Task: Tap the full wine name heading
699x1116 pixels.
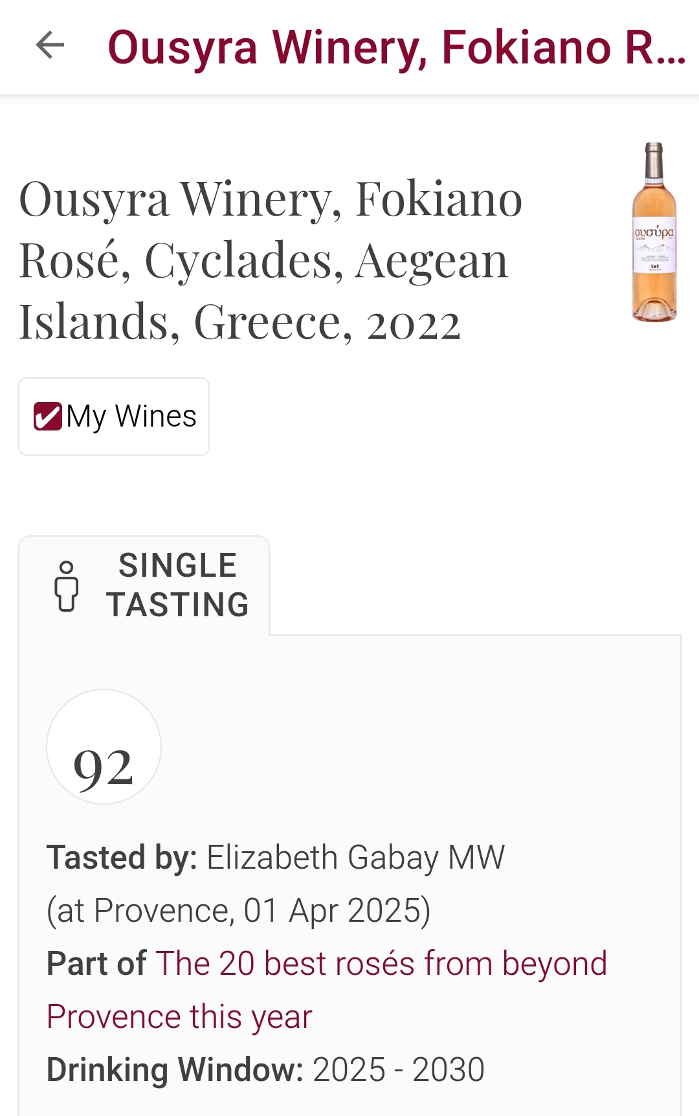Action: (x=271, y=260)
